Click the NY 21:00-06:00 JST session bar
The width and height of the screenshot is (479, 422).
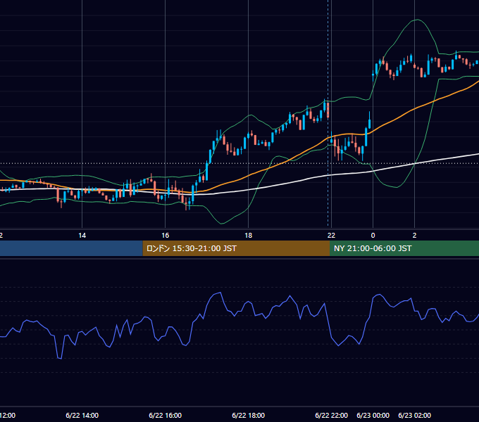coord(404,248)
